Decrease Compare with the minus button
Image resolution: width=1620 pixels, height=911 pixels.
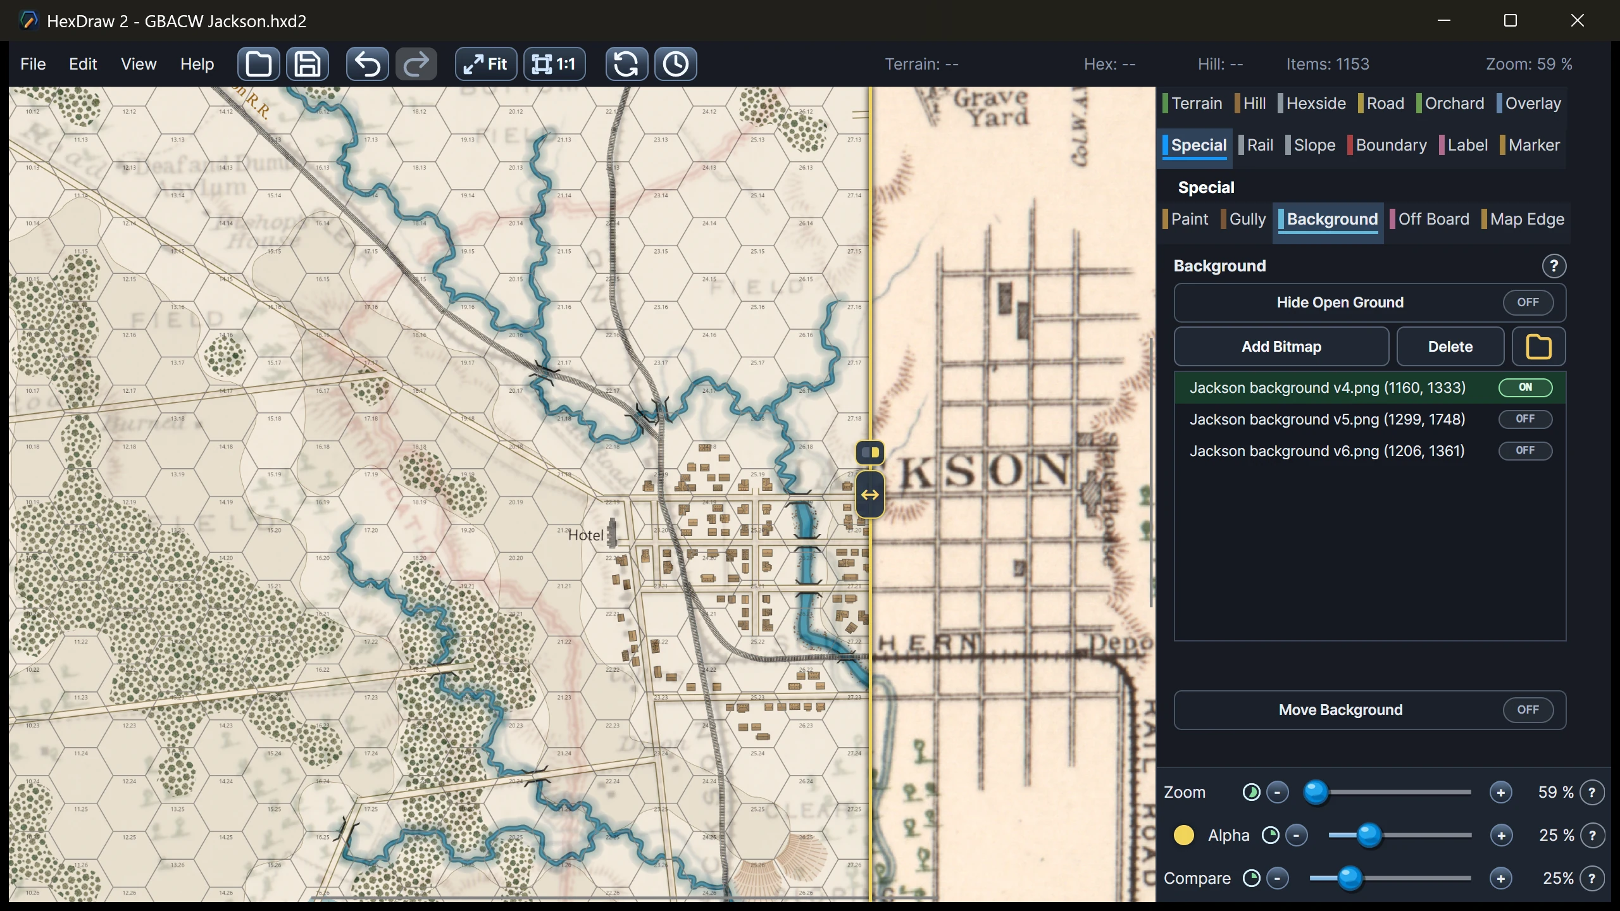point(1277,878)
